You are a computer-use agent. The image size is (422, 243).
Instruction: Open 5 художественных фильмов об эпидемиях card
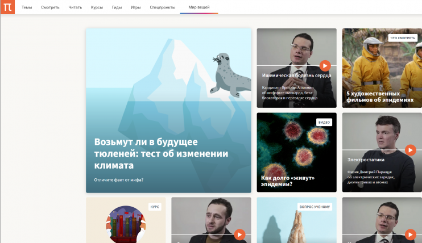point(382,68)
